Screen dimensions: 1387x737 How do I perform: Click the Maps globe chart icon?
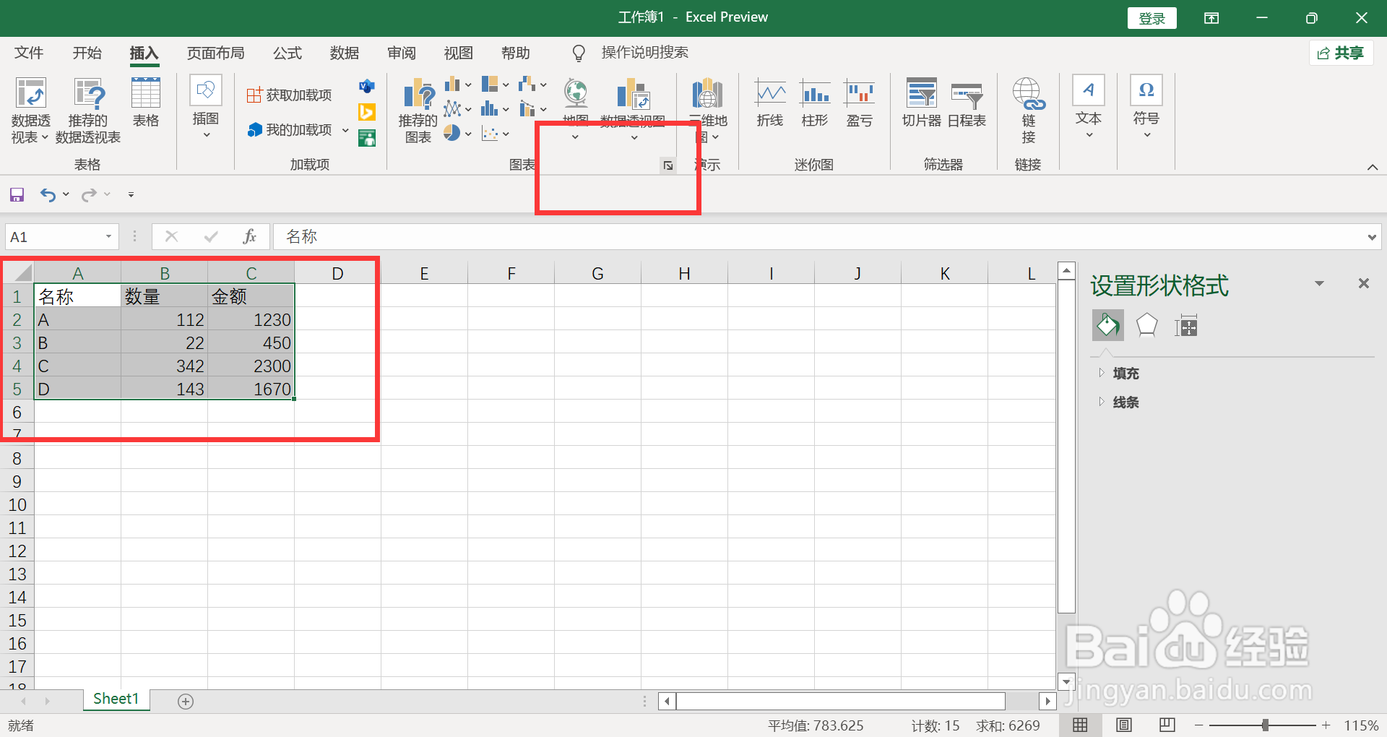576,95
